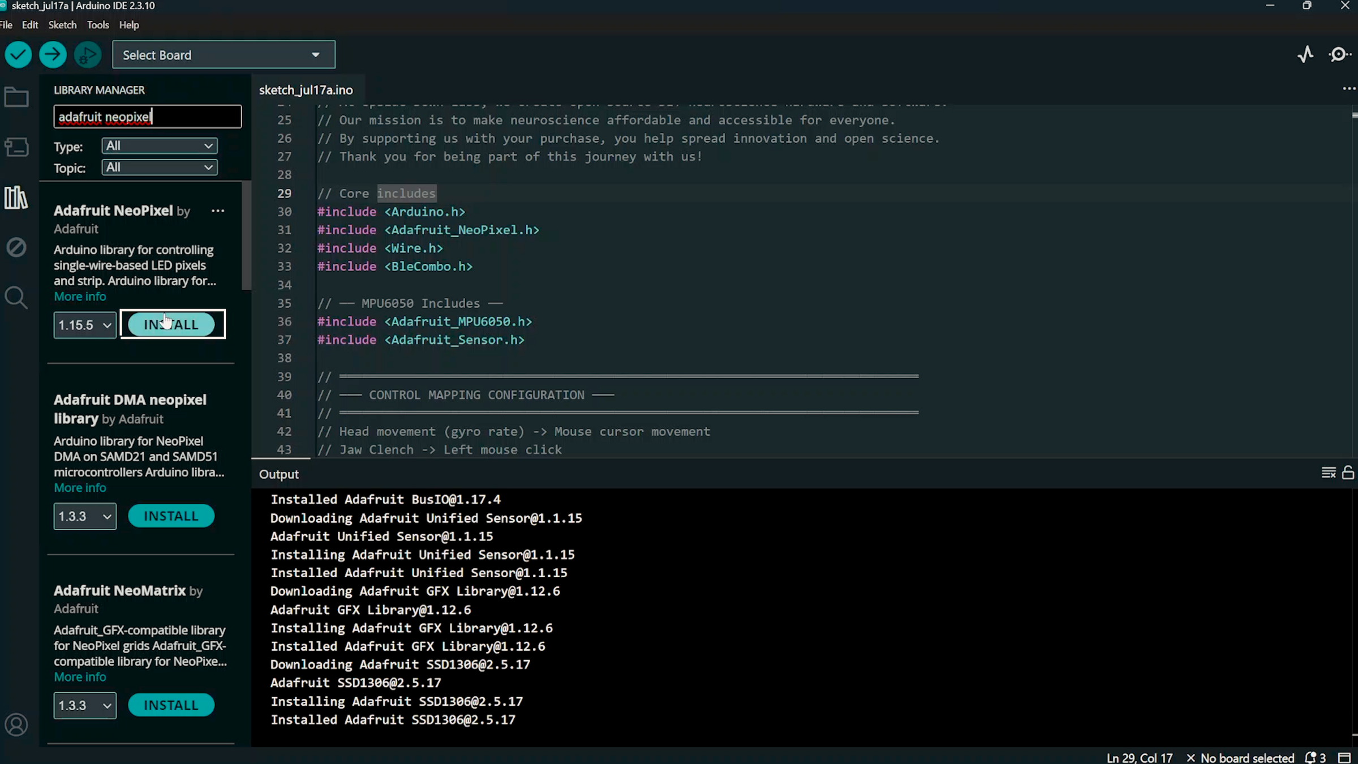Open the Type filter dropdown

[160, 146]
